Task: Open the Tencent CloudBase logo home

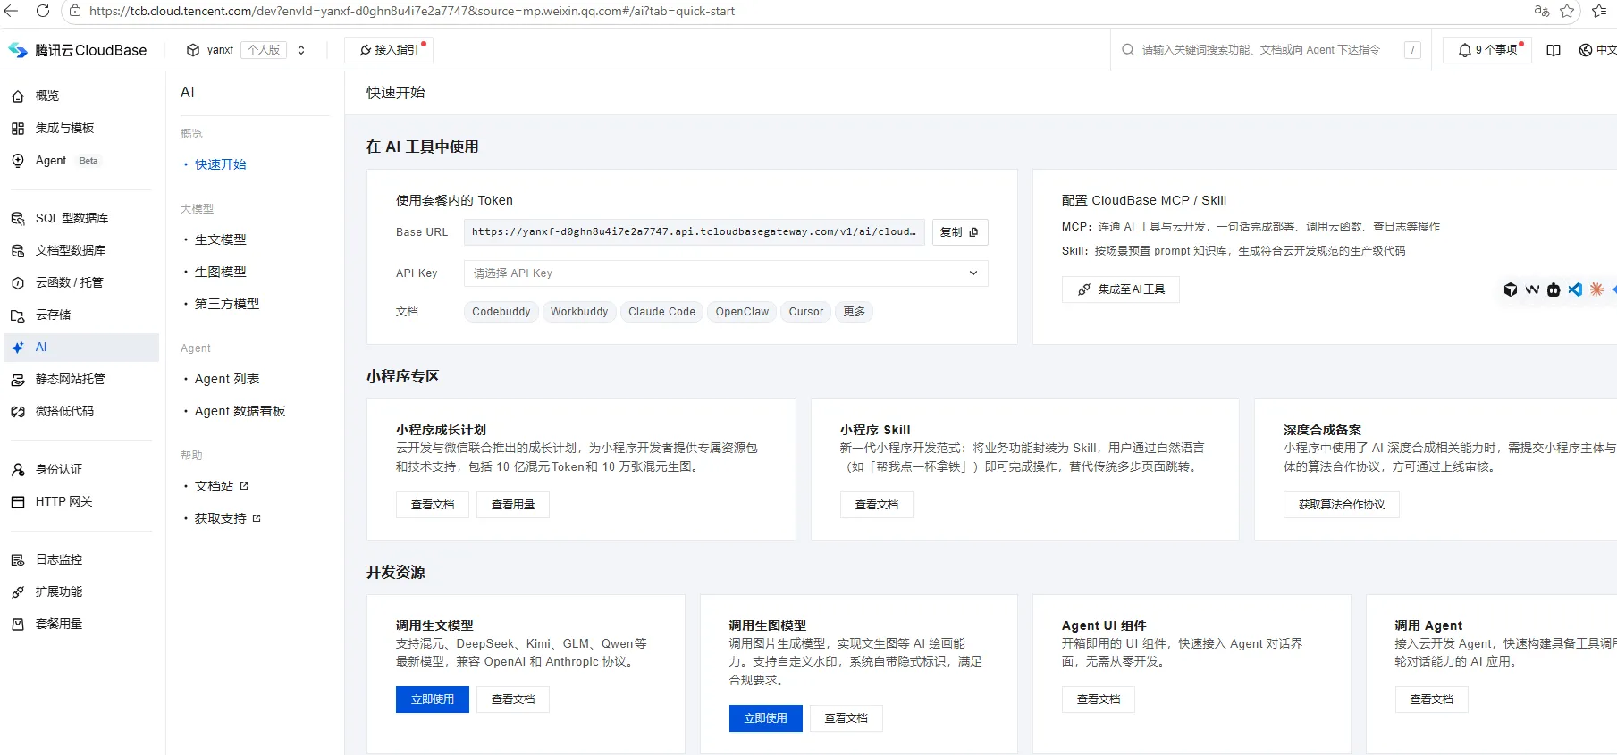Action: click(x=77, y=50)
